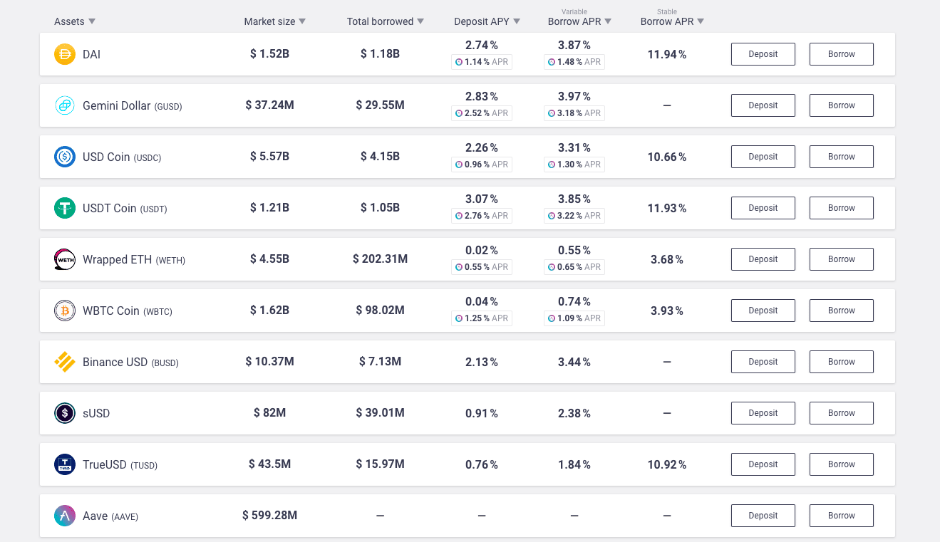Sort by Stable Borrow APR

click(x=672, y=21)
